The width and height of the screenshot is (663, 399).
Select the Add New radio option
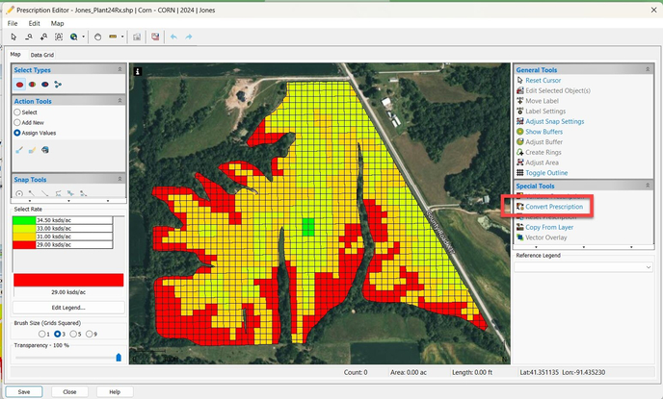pyautogui.click(x=17, y=123)
